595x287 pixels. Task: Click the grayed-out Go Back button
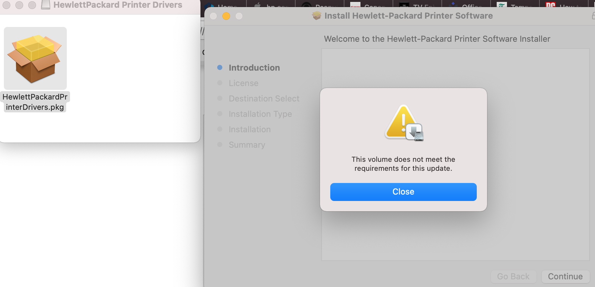coord(513,276)
